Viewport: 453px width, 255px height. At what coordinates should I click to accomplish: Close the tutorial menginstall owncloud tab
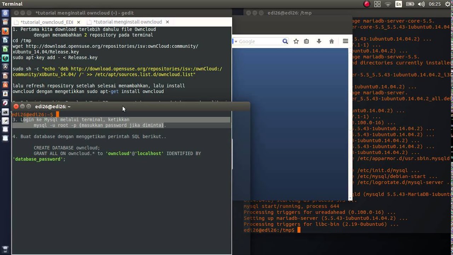tap(167, 22)
